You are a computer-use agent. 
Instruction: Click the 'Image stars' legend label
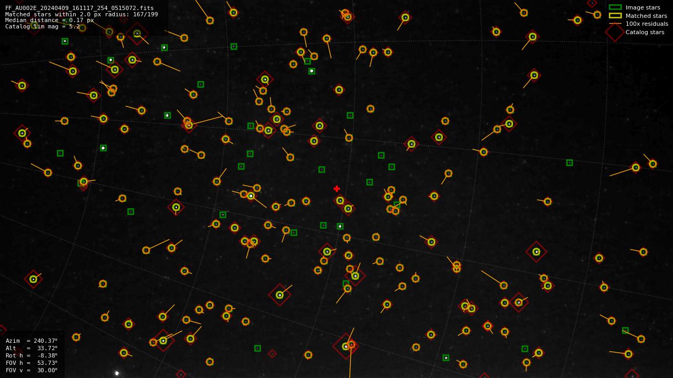pos(642,7)
